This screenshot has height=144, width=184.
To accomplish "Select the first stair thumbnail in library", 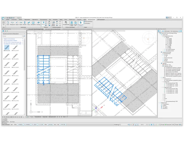I will coord(7,47).
